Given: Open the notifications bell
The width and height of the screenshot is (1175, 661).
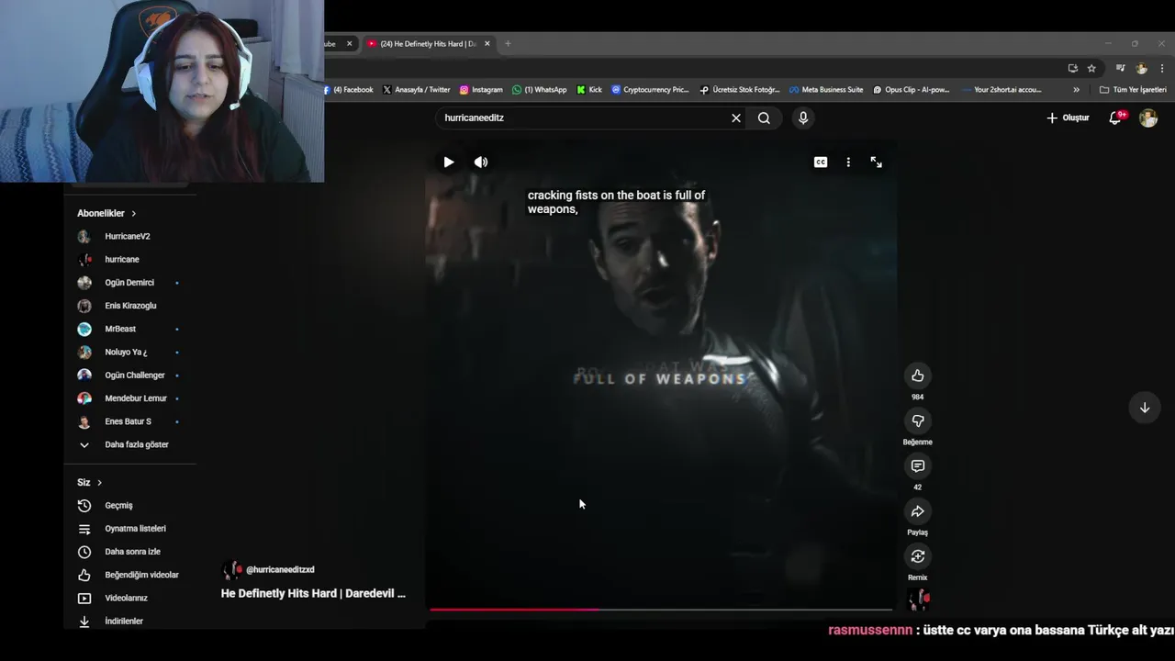Looking at the screenshot, I should (x=1115, y=118).
